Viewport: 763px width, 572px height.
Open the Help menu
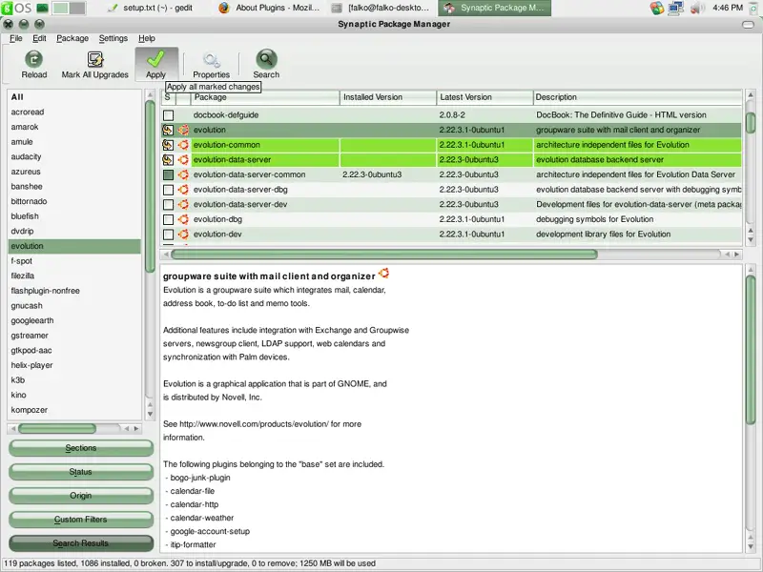click(x=147, y=38)
